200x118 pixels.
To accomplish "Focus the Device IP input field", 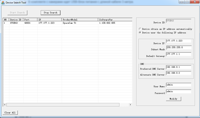I will tap(179, 41).
